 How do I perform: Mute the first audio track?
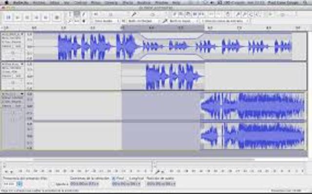[x=7, y=46]
